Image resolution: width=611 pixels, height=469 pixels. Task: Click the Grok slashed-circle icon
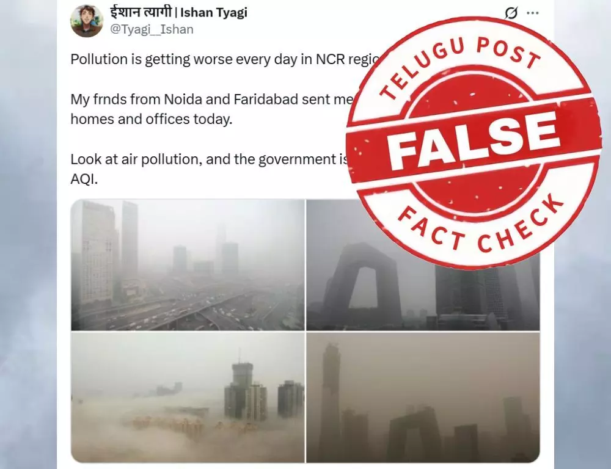(511, 13)
